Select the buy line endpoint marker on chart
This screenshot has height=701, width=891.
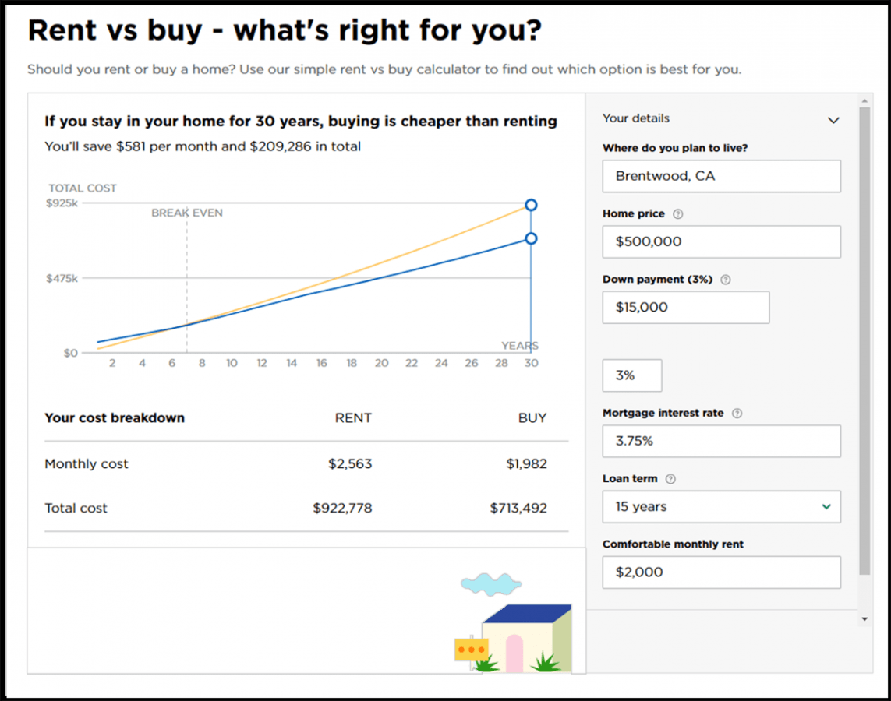click(x=531, y=238)
